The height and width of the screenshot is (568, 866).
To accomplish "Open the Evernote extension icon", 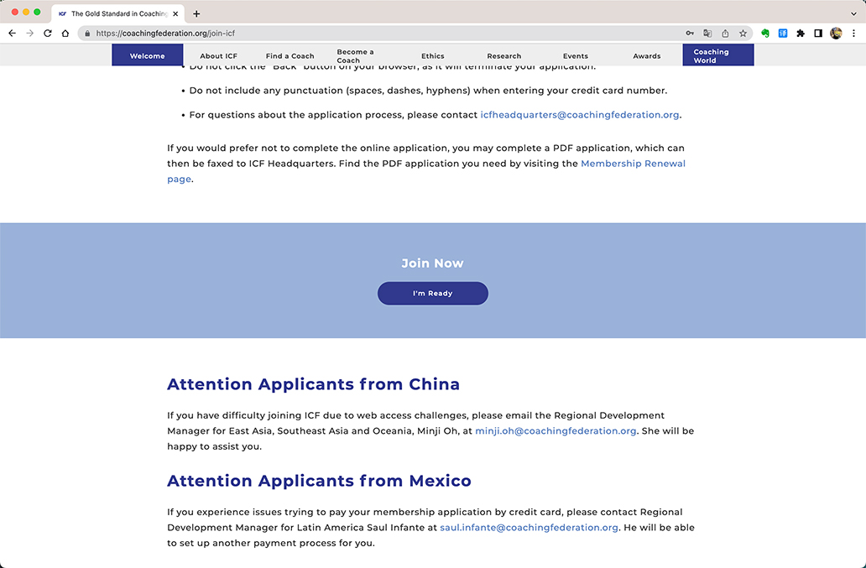I will click(x=765, y=34).
